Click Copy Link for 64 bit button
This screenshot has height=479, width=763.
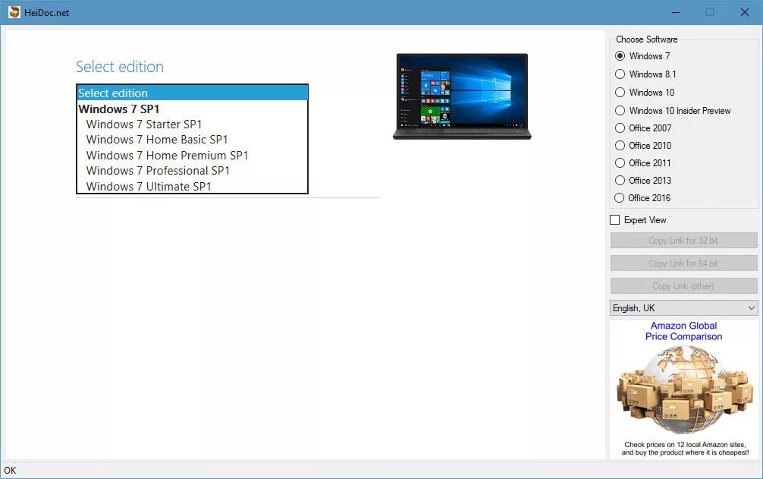[683, 263]
